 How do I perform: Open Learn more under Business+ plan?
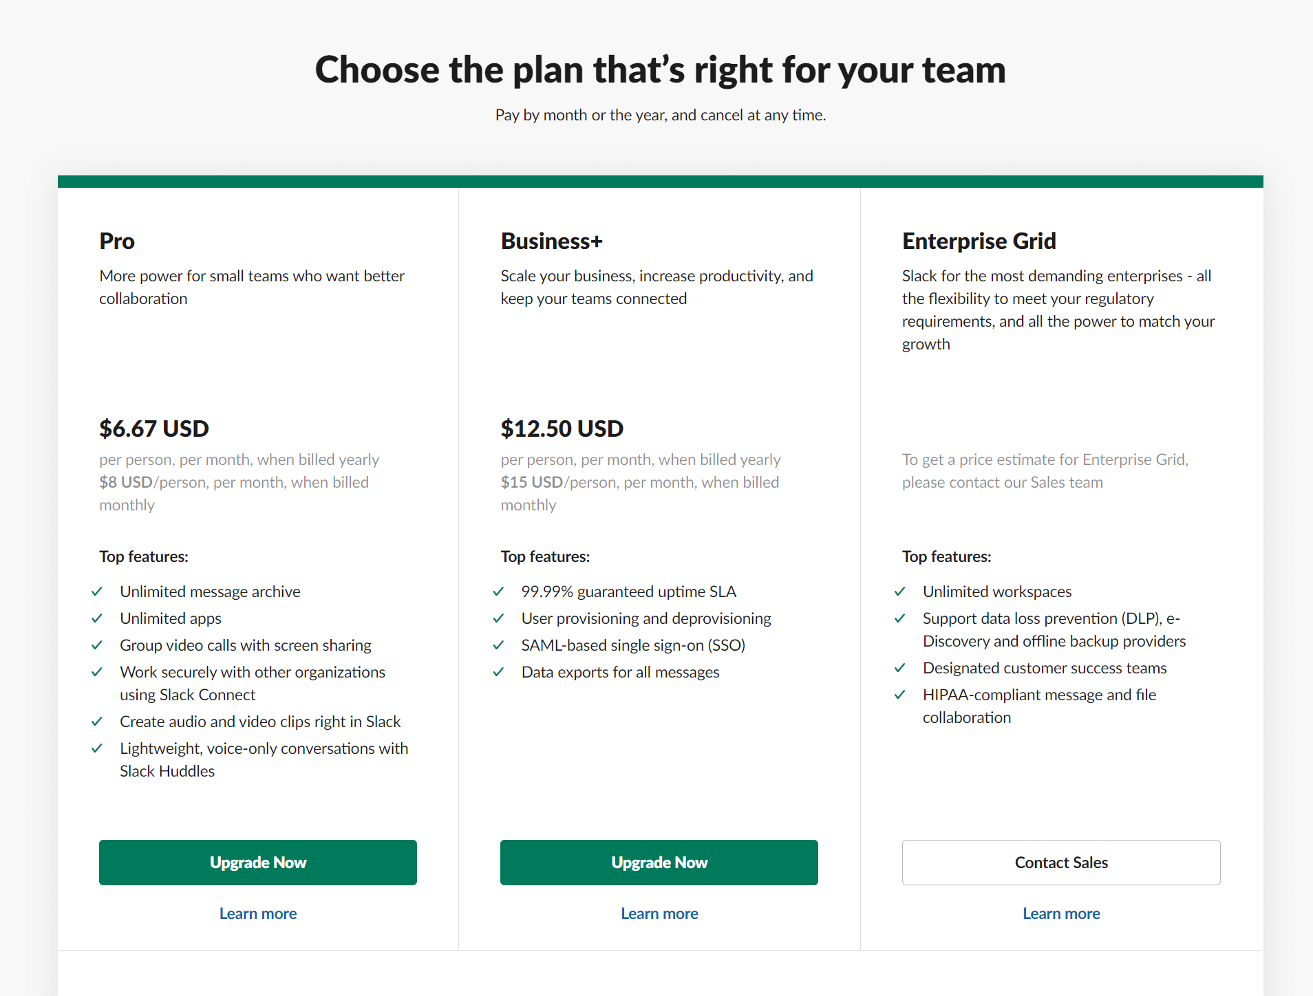(659, 913)
